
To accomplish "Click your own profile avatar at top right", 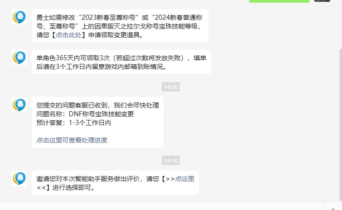I will coord(322,1).
